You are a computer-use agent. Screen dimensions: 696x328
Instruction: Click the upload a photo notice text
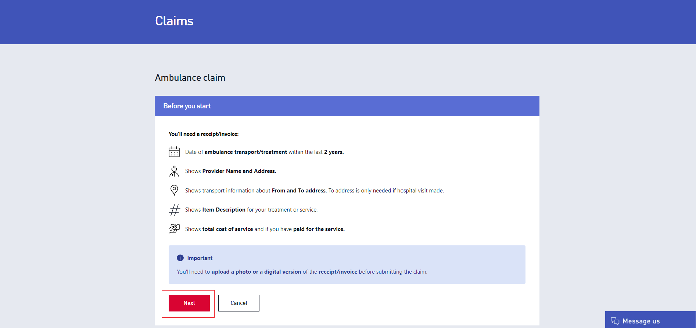point(302,272)
